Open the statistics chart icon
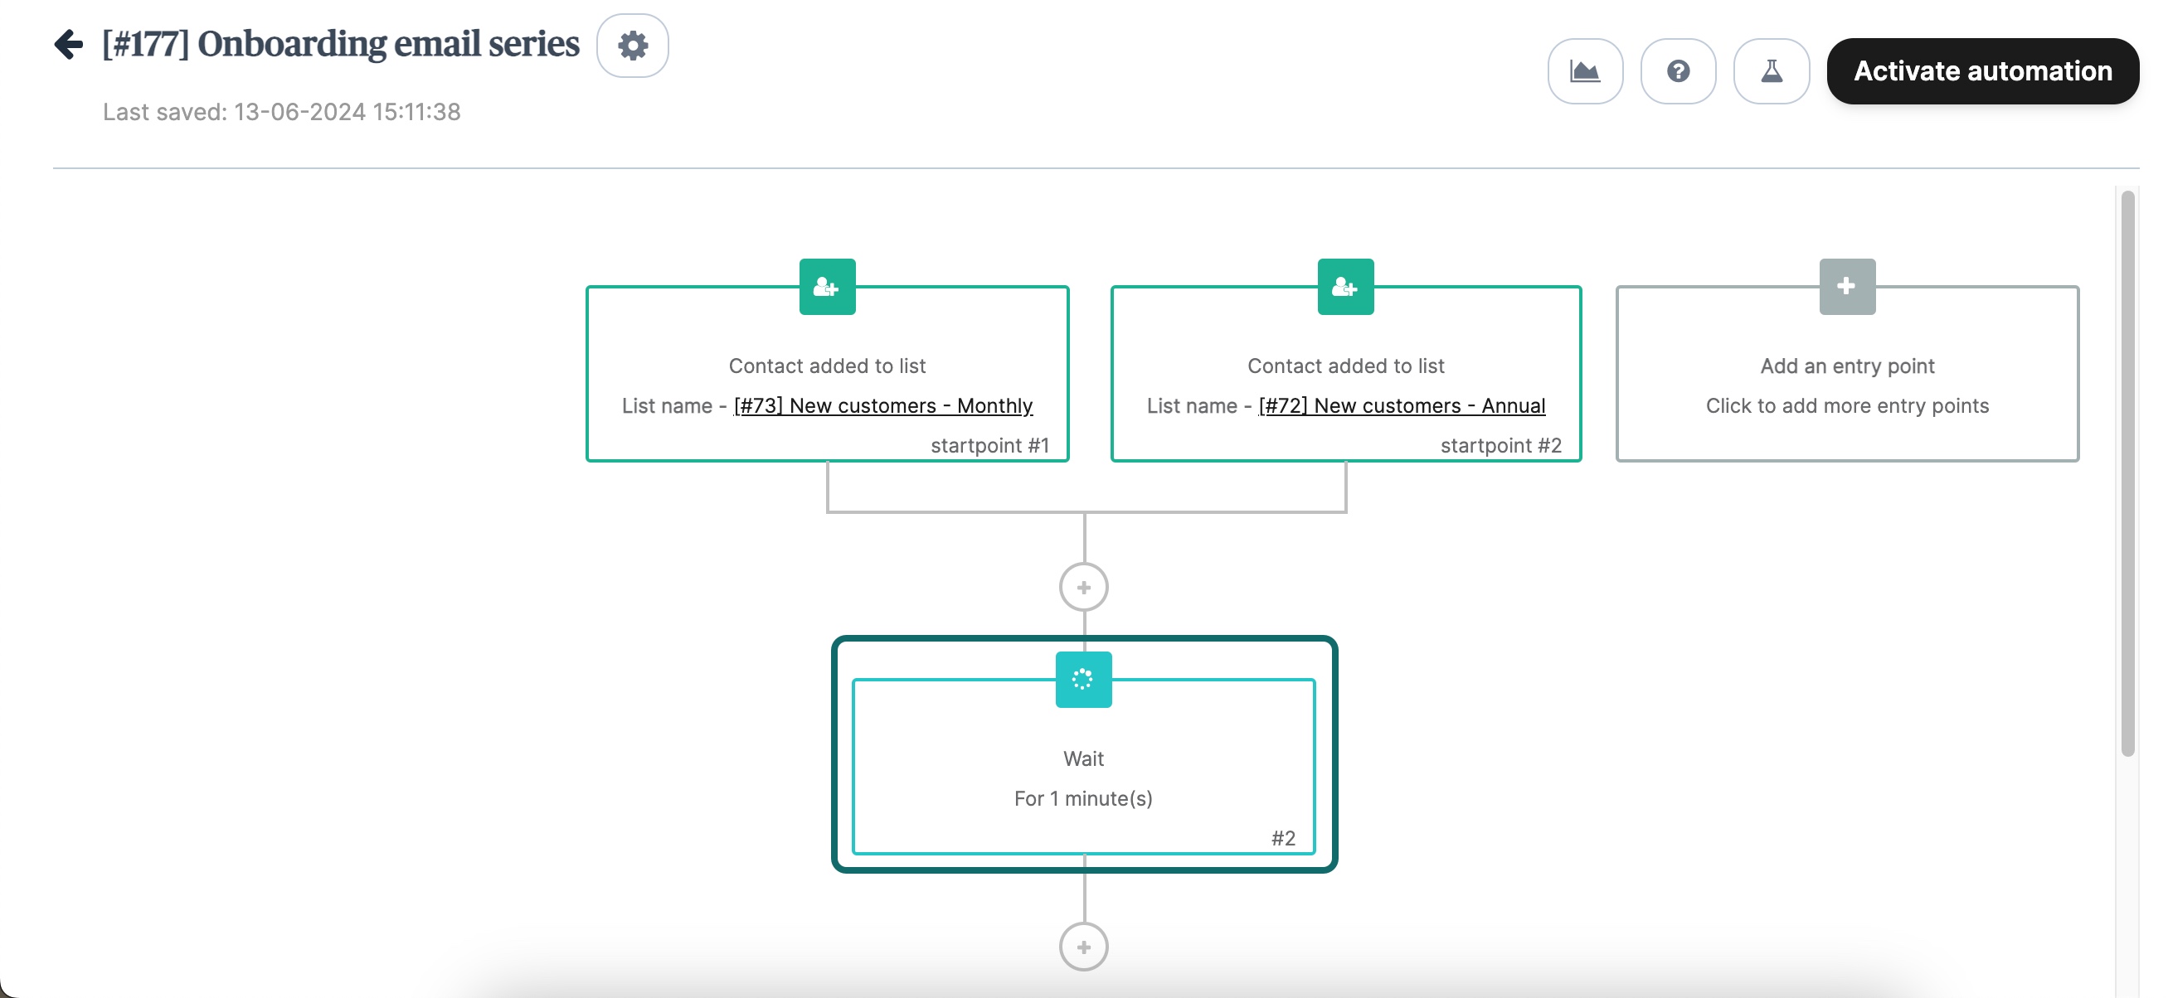 (1585, 71)
